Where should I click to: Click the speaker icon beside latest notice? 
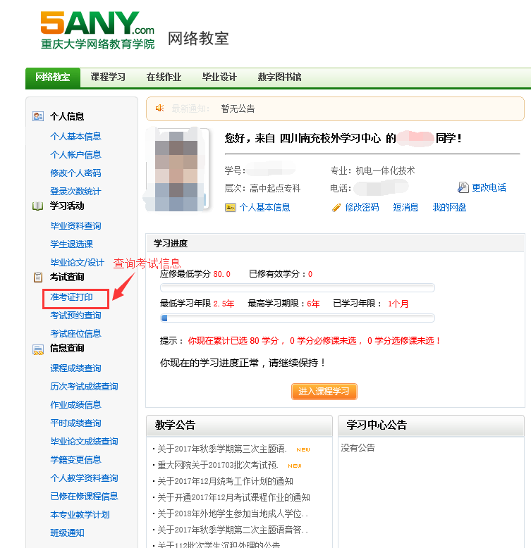159,108
